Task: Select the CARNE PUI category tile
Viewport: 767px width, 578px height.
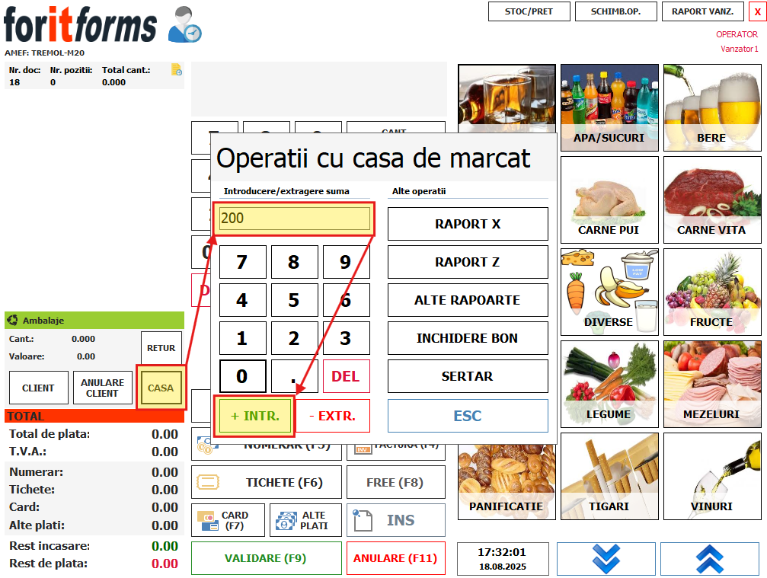Action: pyautogui.click(x=609, y=200)
